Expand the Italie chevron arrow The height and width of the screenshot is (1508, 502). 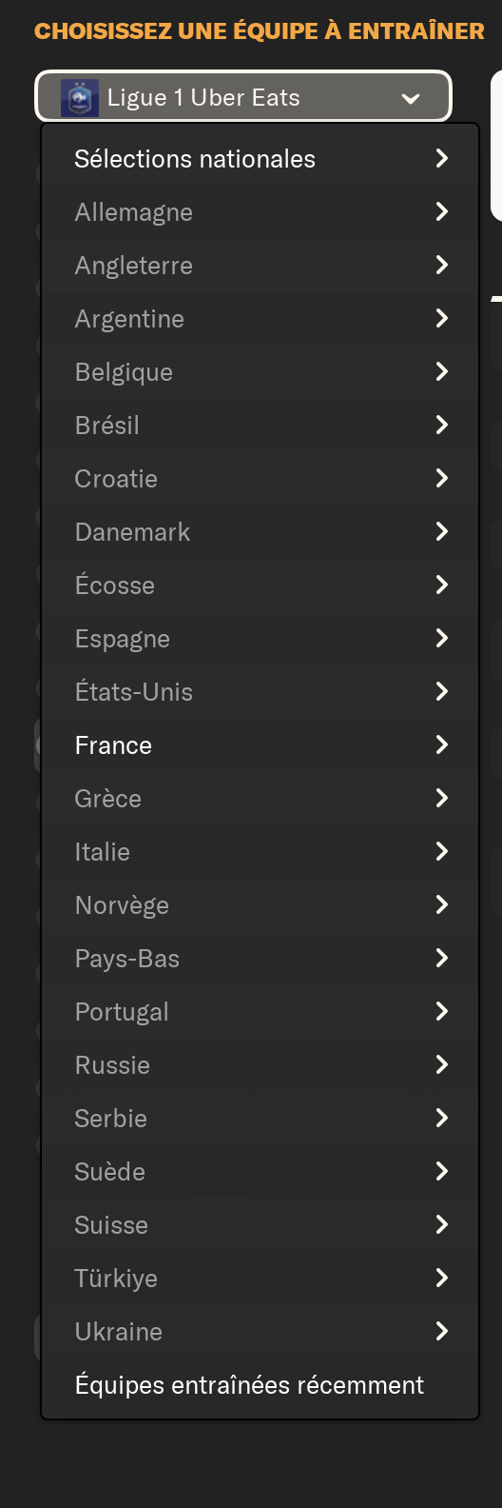click(441, 851)
